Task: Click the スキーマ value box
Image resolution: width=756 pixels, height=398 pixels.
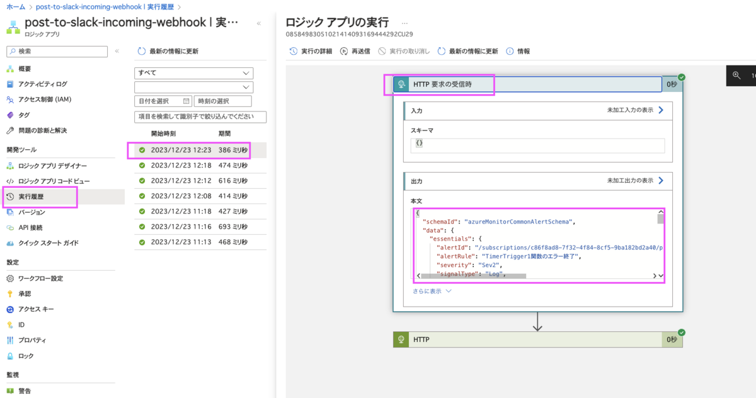Action: click(x=538, y=145)
